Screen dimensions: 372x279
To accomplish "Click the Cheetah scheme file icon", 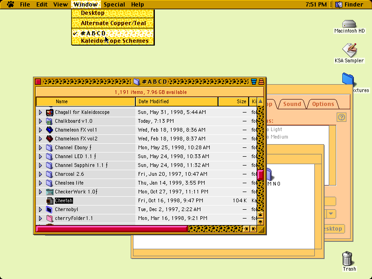I will (x=50, y=201).
